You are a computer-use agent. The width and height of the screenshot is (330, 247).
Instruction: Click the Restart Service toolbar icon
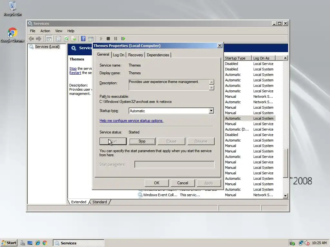pos(123,39)
